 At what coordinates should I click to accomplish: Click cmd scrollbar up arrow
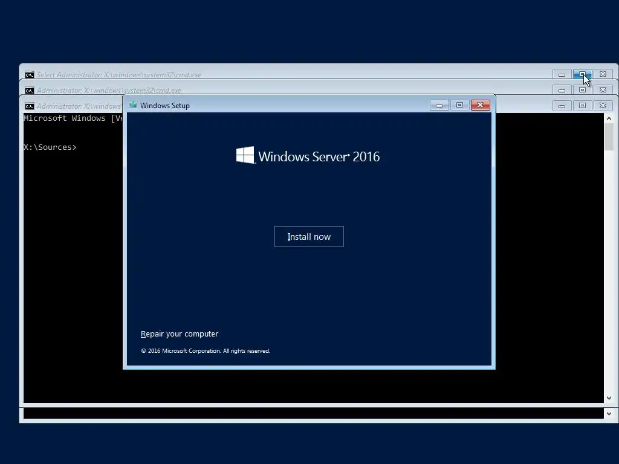[609, 118]
